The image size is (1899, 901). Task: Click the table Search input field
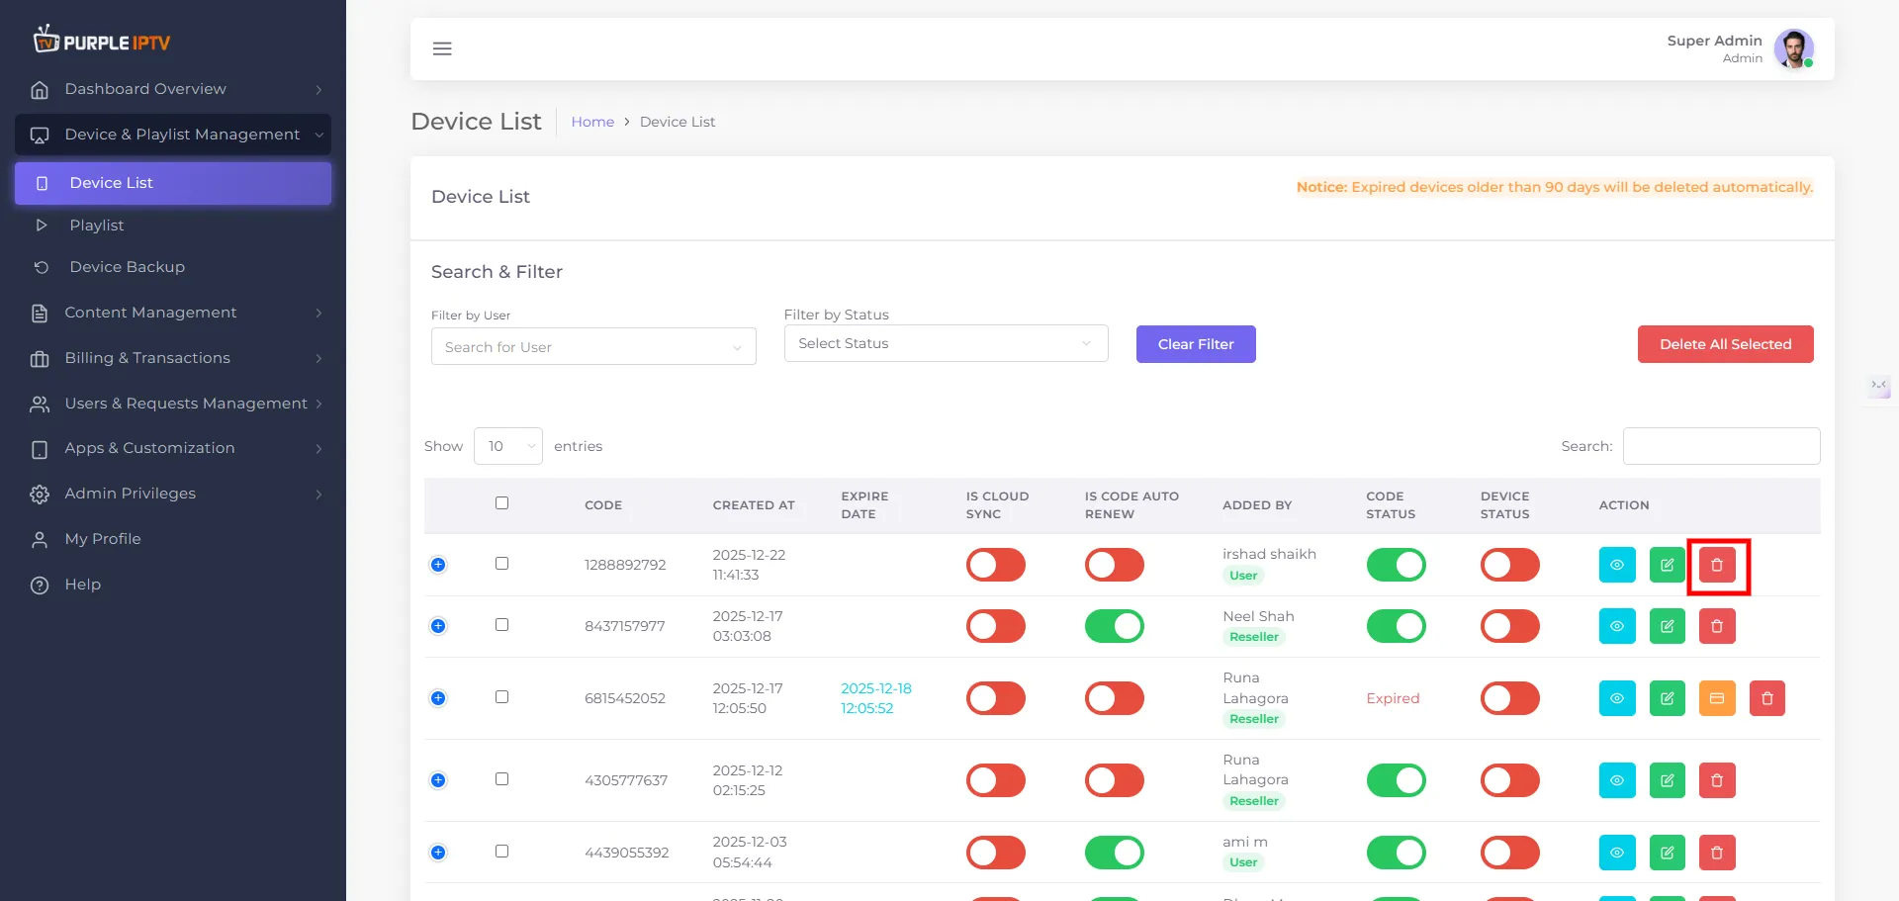[1721, 446]
